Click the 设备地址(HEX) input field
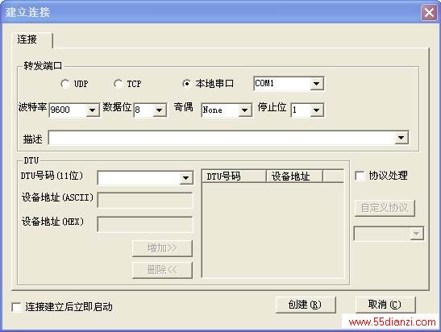The height and width of the screenshot is (332, 441). point(145,224)
